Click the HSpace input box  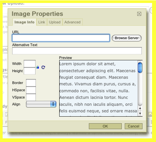(x=31, y=90)
